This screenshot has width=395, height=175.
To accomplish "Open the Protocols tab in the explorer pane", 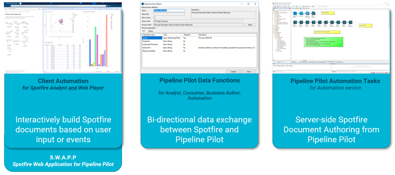I will [x=279, y=61].
